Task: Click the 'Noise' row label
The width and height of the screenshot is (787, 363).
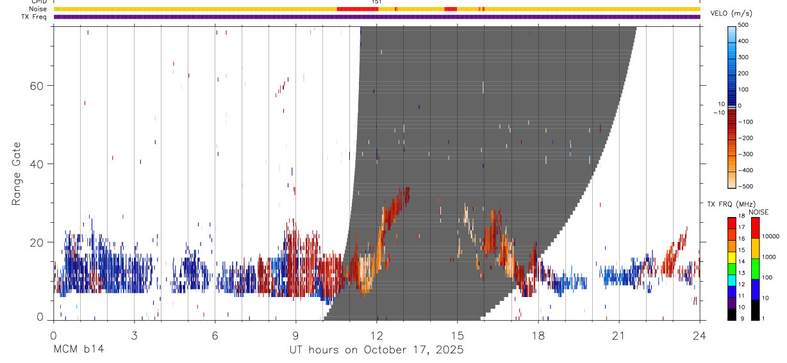Action: click(38, 9)
